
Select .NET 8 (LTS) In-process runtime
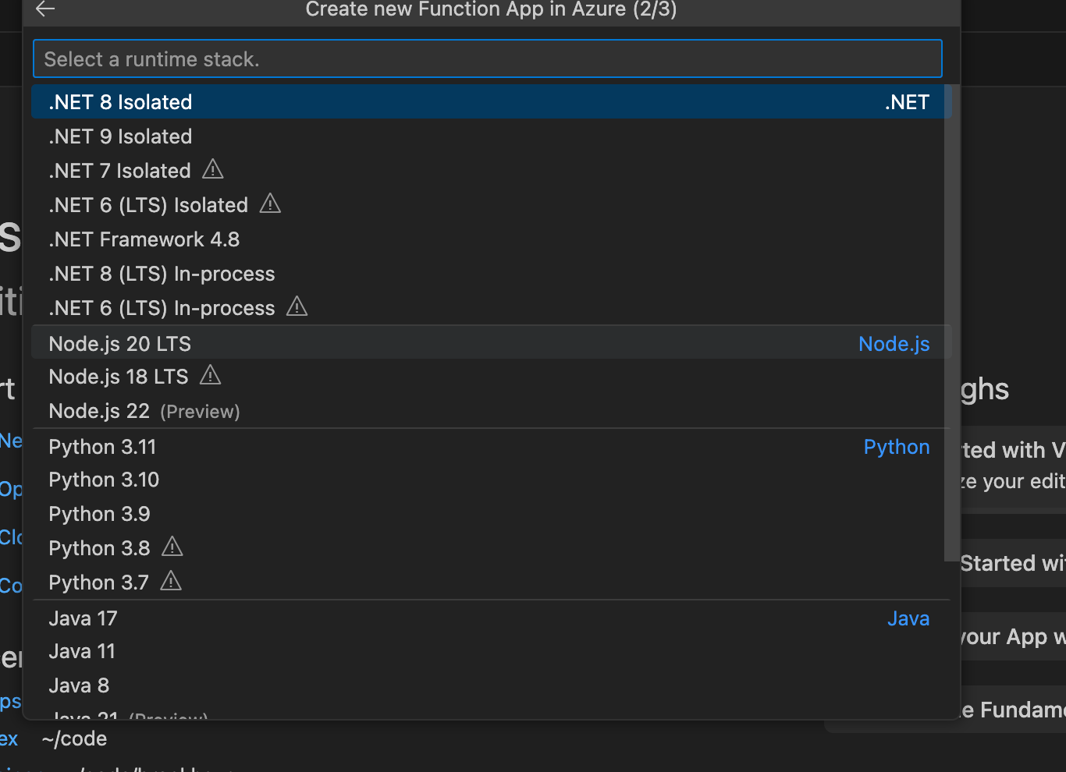click(x=162, y=274)
